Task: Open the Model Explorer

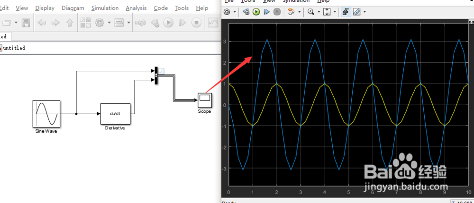Action: pos(119,23)
